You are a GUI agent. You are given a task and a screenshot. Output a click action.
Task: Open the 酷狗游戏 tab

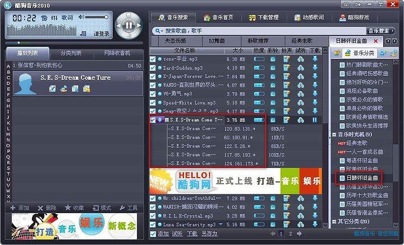tap(354, 17)
